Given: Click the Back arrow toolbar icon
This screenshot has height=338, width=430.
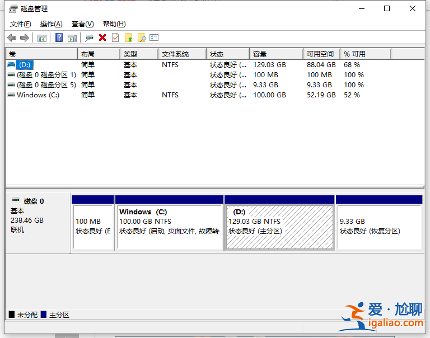Looking at the screenshot, I should point(12,37).
